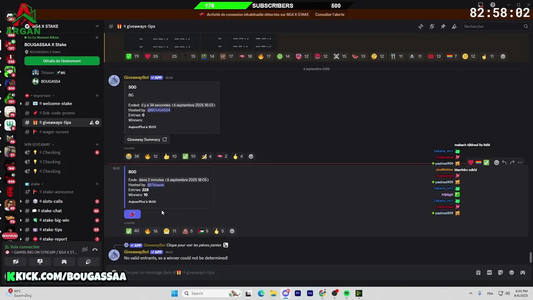Image resolution: width=533 pixels, height=300 pixels.
Task: Open the wager-screen channel
Action: [61, 132]
